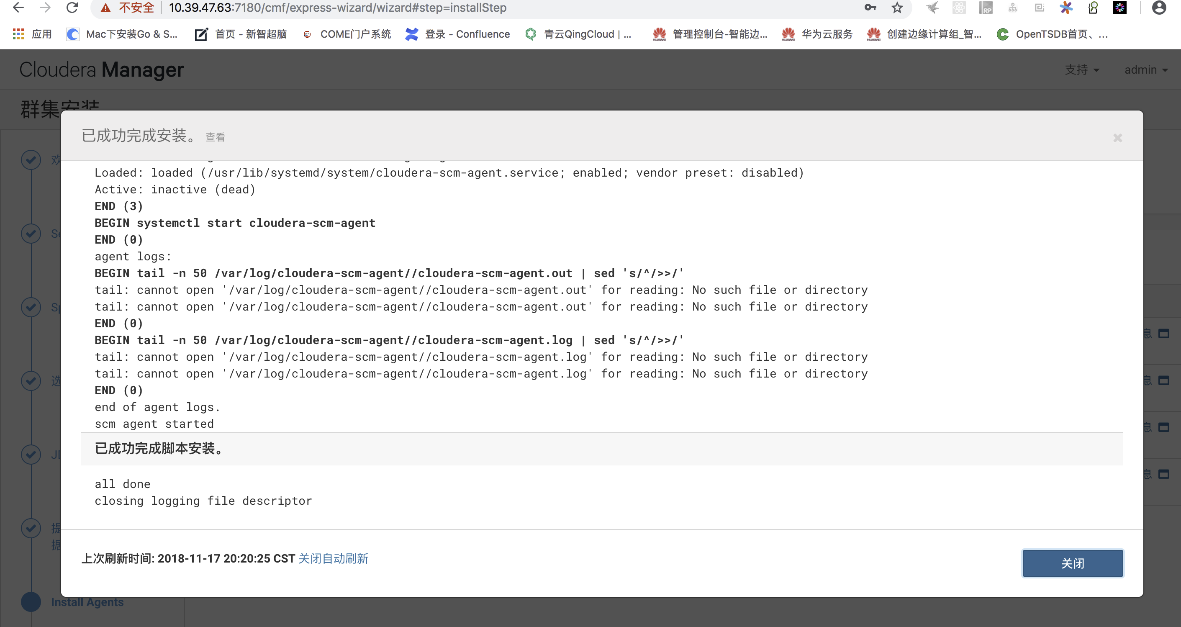The width and height of the screenshot is (1181, 627).
Task: Click the browser back arrow
Action: [18, 8]
